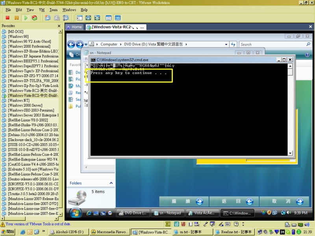Image resolution: width=315 pixels, height=236 pixels.
Task: Click the Home tab icon in VMware
Action: [69, 27]
